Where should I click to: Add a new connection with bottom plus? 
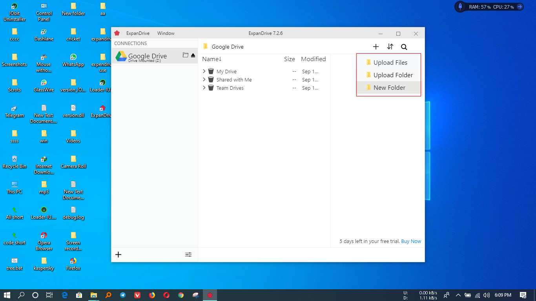pos(118,254)
